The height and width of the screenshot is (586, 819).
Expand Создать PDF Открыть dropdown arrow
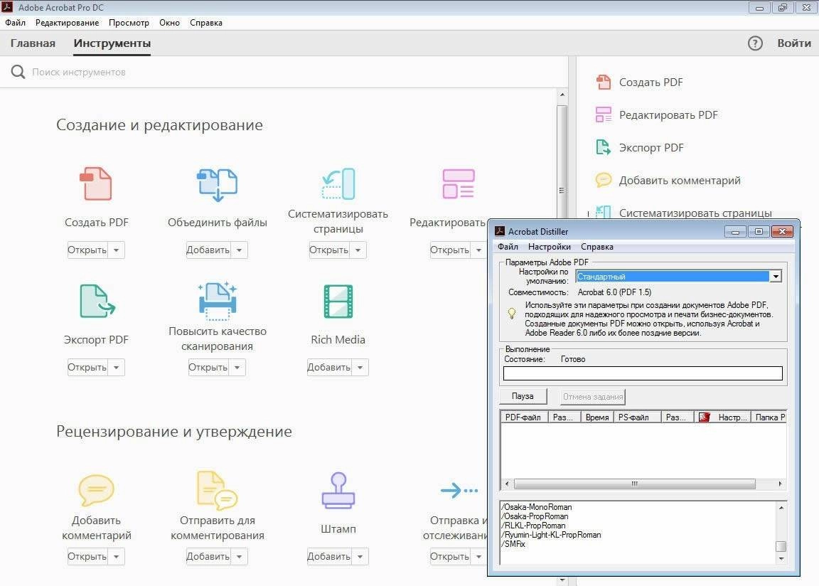tap(117, 250)
